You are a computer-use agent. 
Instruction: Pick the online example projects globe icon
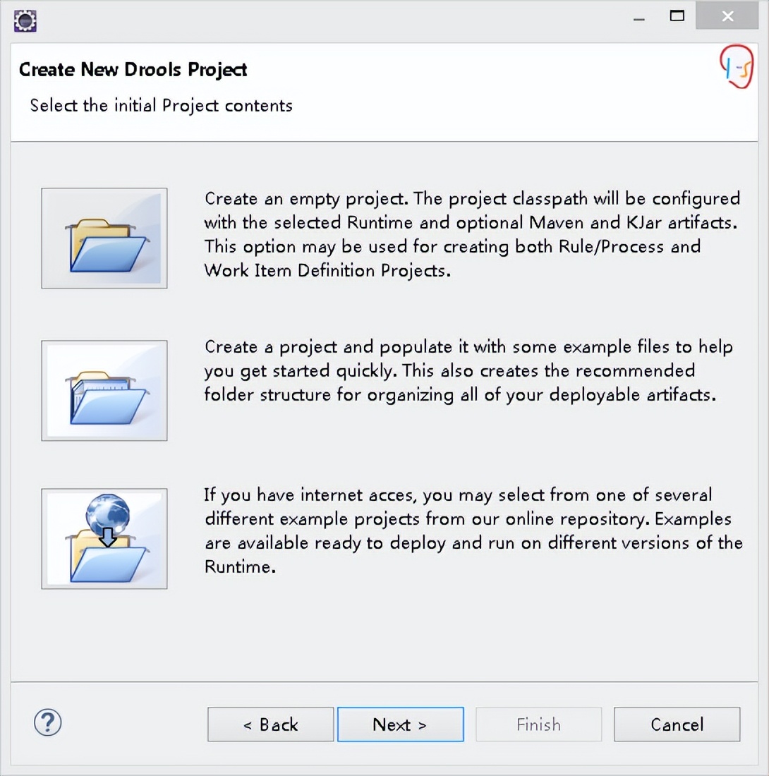point(104,538)
